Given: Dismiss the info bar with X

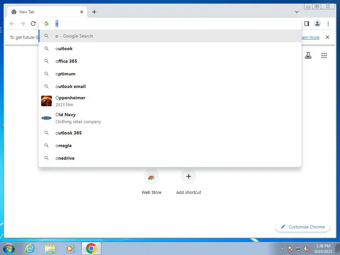Looking at the screenshot, I should point(327,37).
